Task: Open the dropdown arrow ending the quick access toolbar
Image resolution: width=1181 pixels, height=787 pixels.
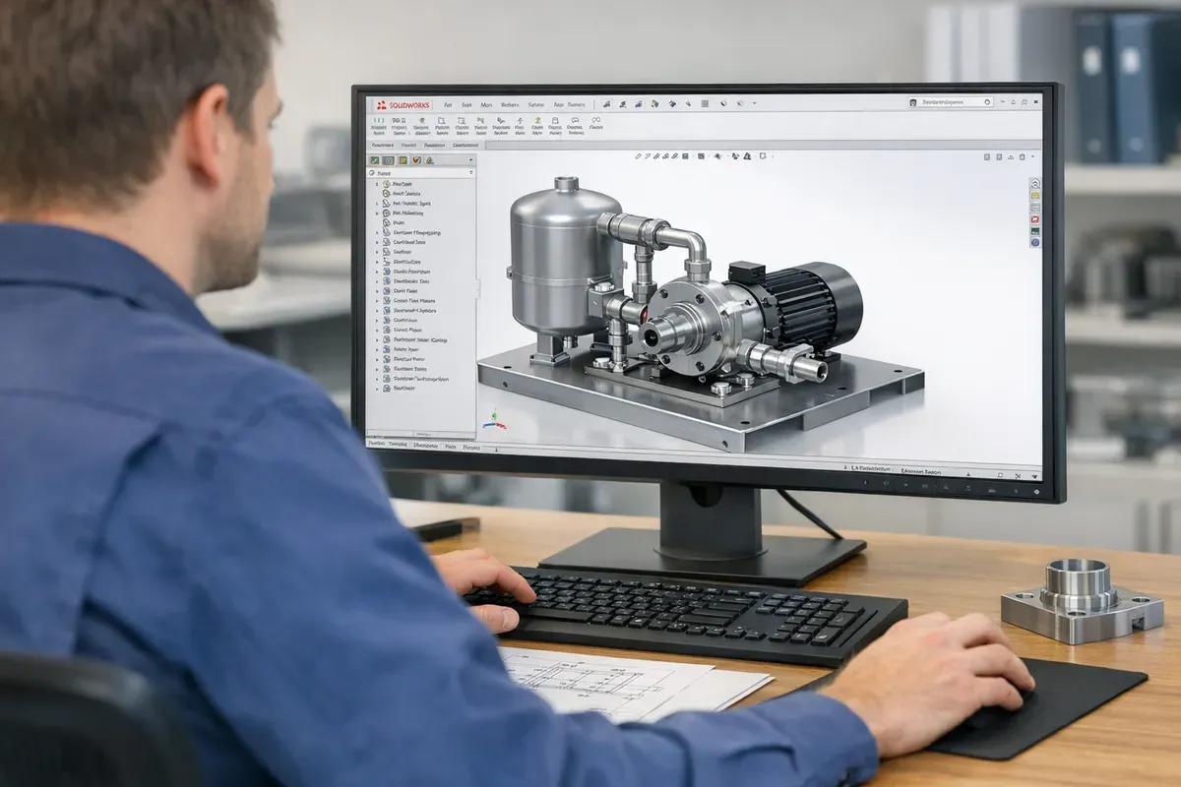Action: tap(754, 103)
